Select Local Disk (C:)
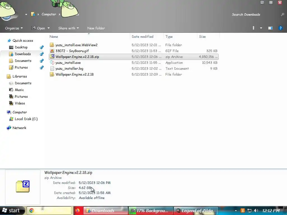Screen dimensions: 287x215 pos(26,119)
